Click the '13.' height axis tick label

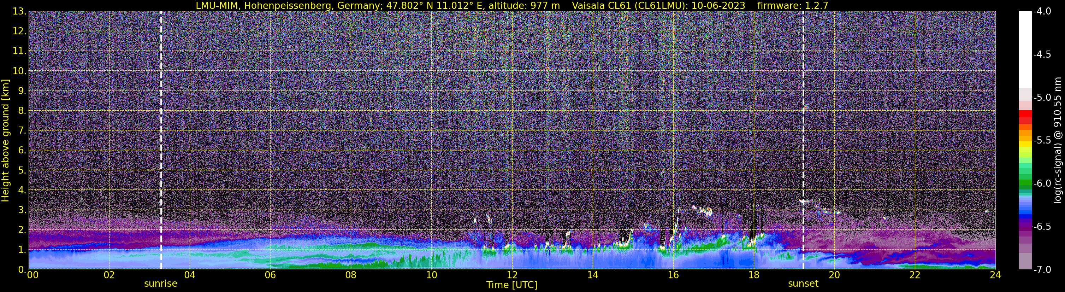(20, 12)
